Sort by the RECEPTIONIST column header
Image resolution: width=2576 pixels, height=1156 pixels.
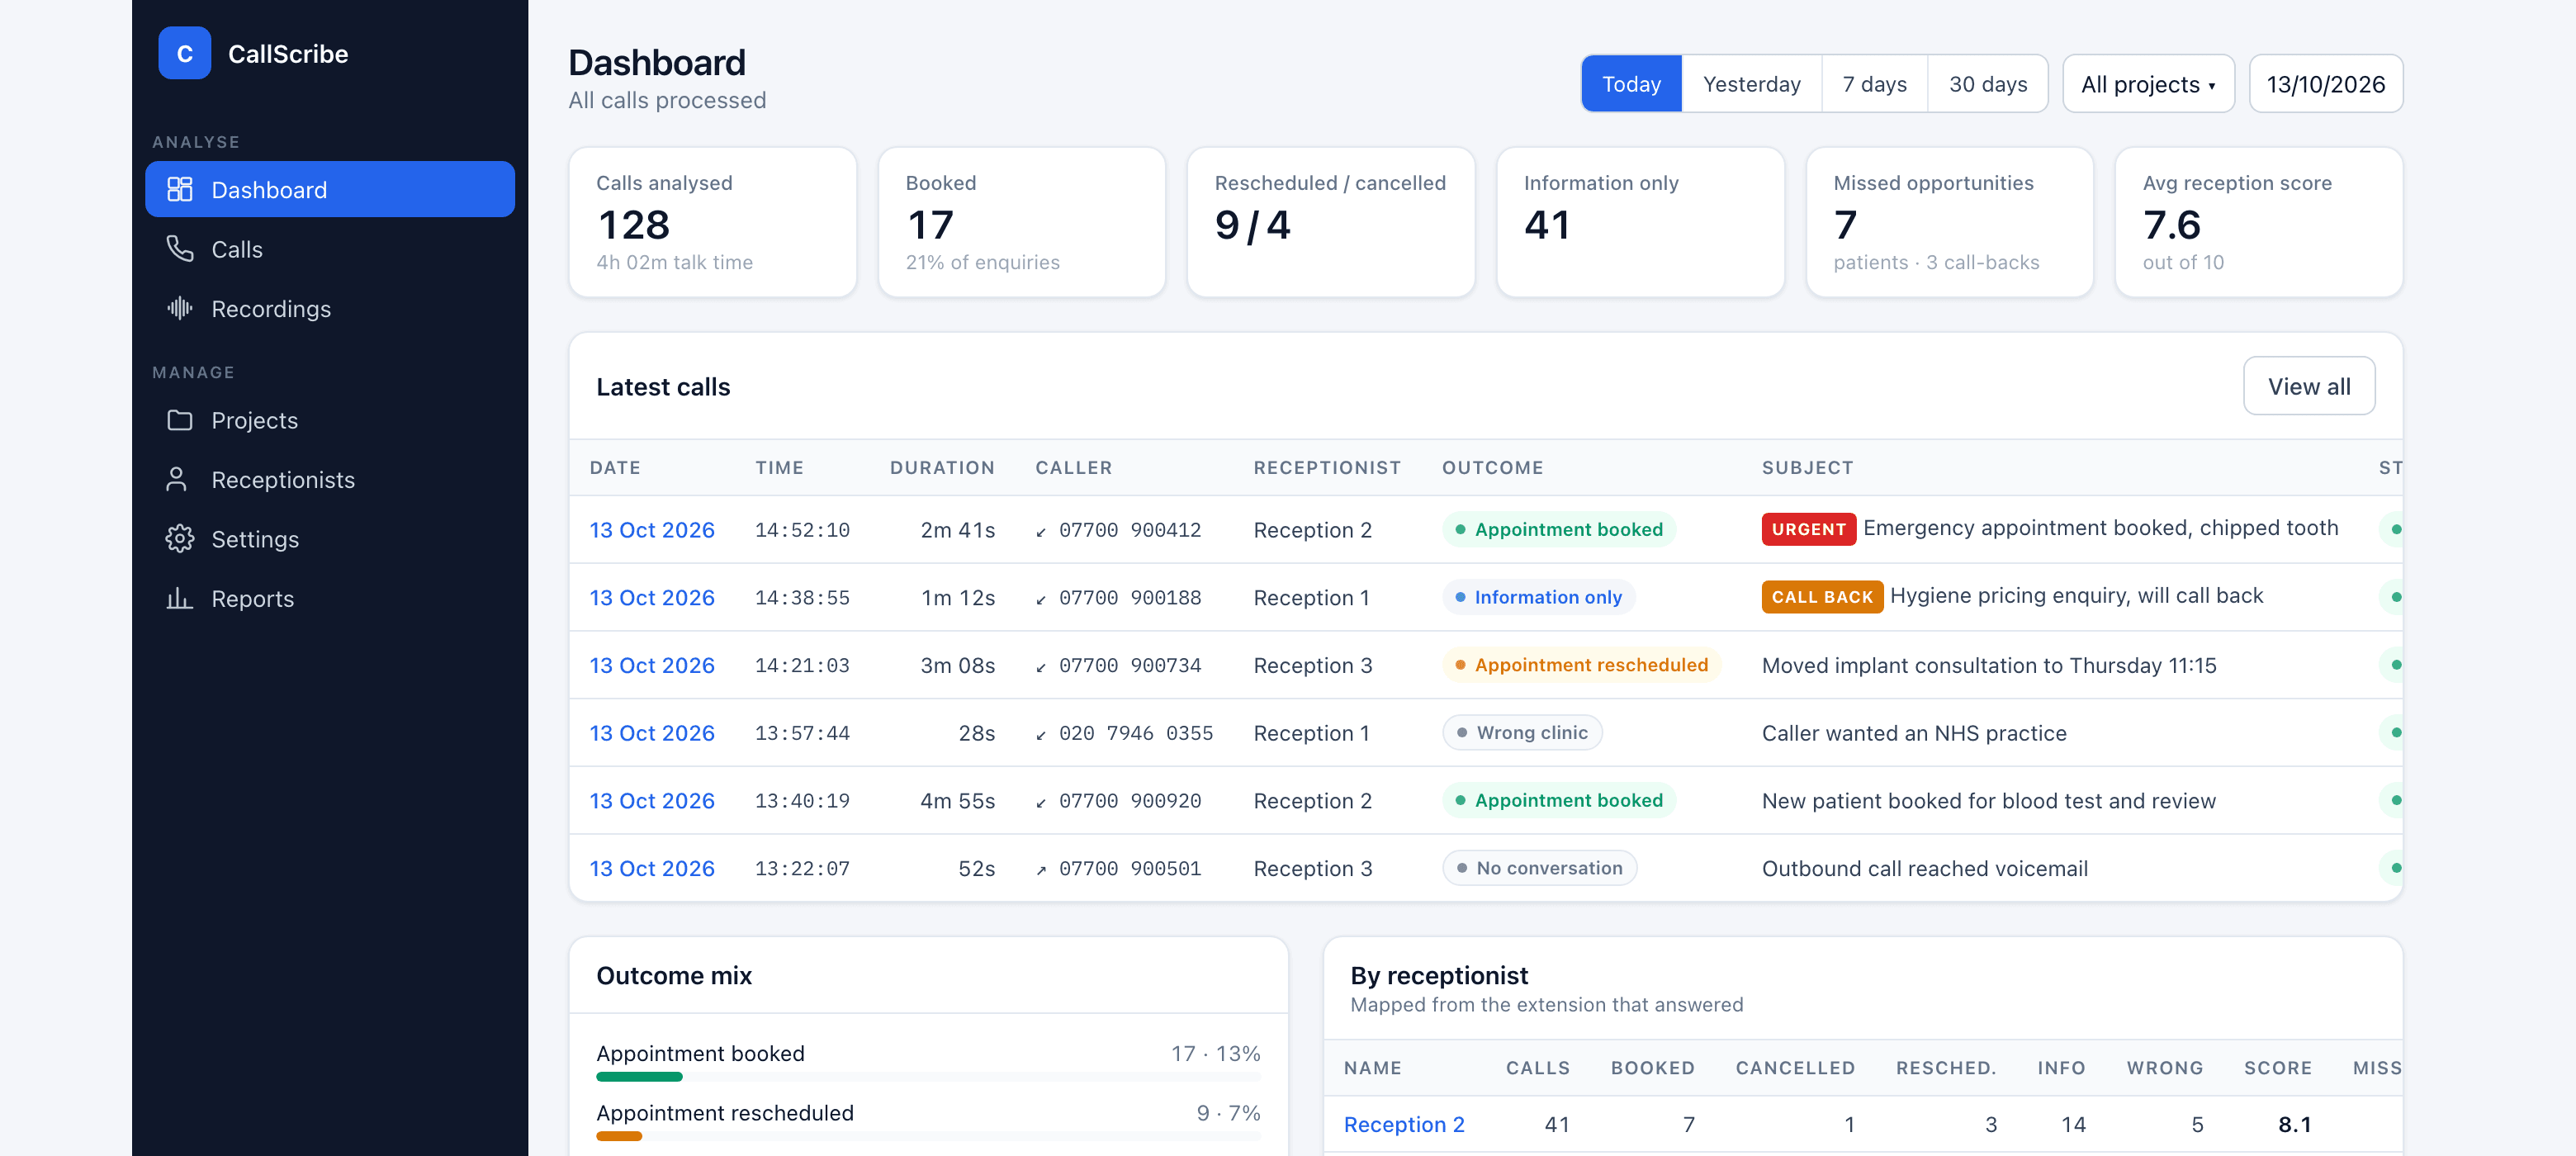click(1327, 468)
